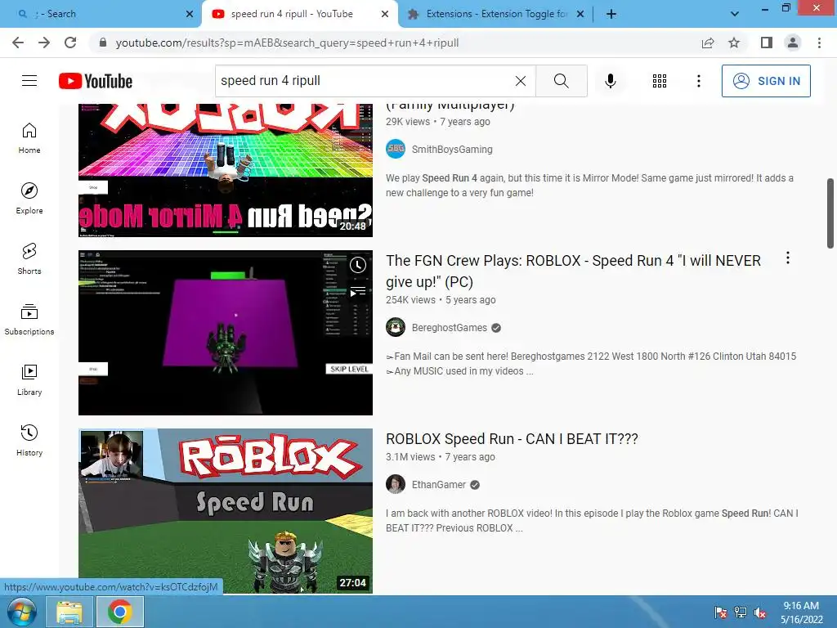The image size is (837, 628).
Task: Open Chrome side panel icon
Action: [x=767, y=43]
